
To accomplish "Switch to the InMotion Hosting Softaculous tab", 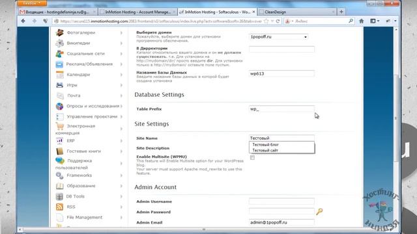I will tap(217, 12).
